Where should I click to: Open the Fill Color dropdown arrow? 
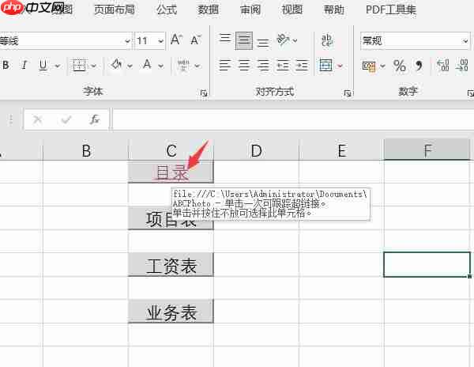[130, 66]
